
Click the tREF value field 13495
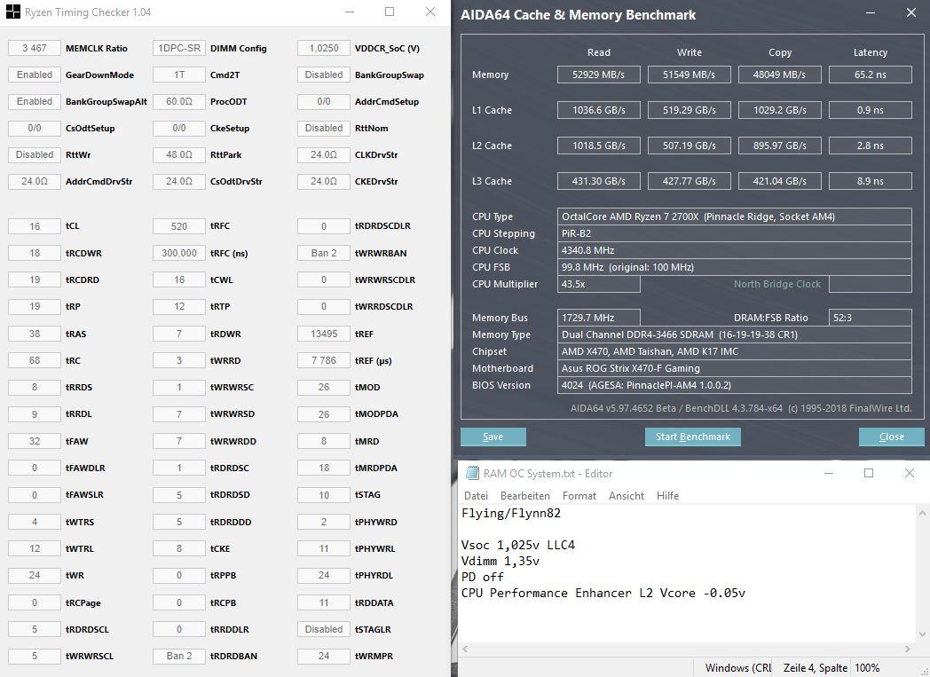pyautogui.click(x=324, y=334)
